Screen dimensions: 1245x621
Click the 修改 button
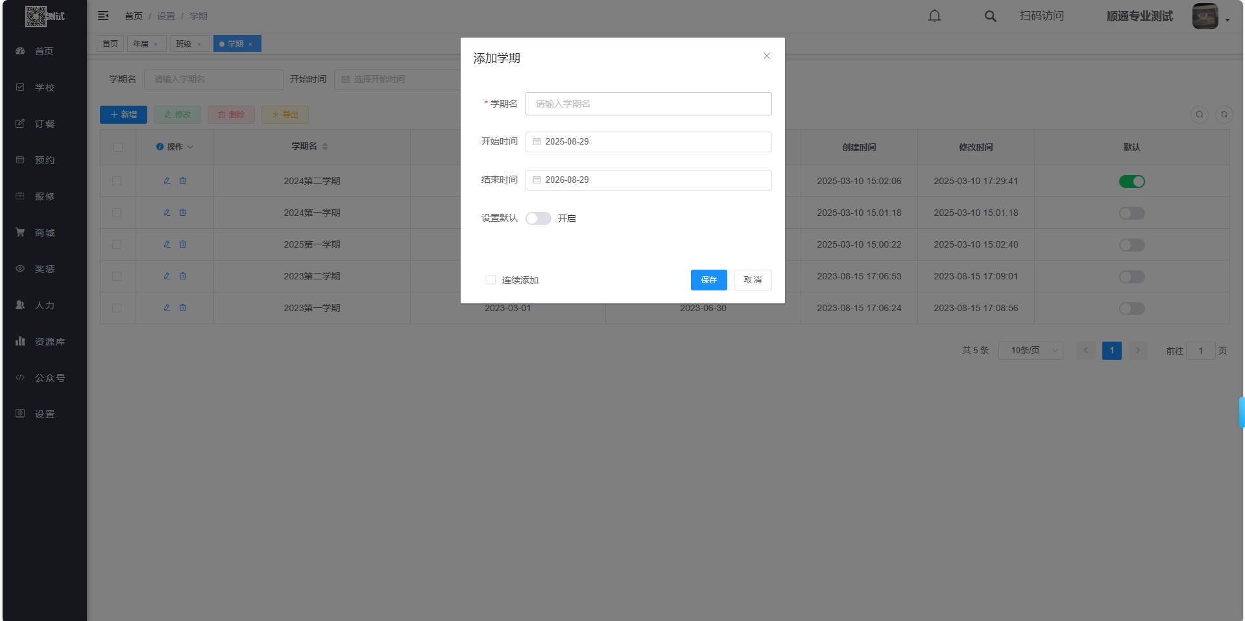pyautogui.click(x=177, y=115)
